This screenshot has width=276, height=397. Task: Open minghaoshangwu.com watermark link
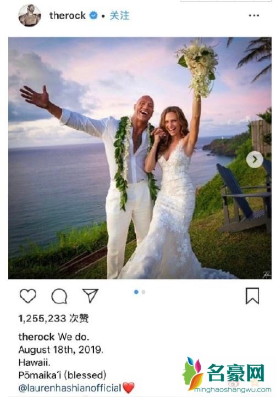pos(233,390)
